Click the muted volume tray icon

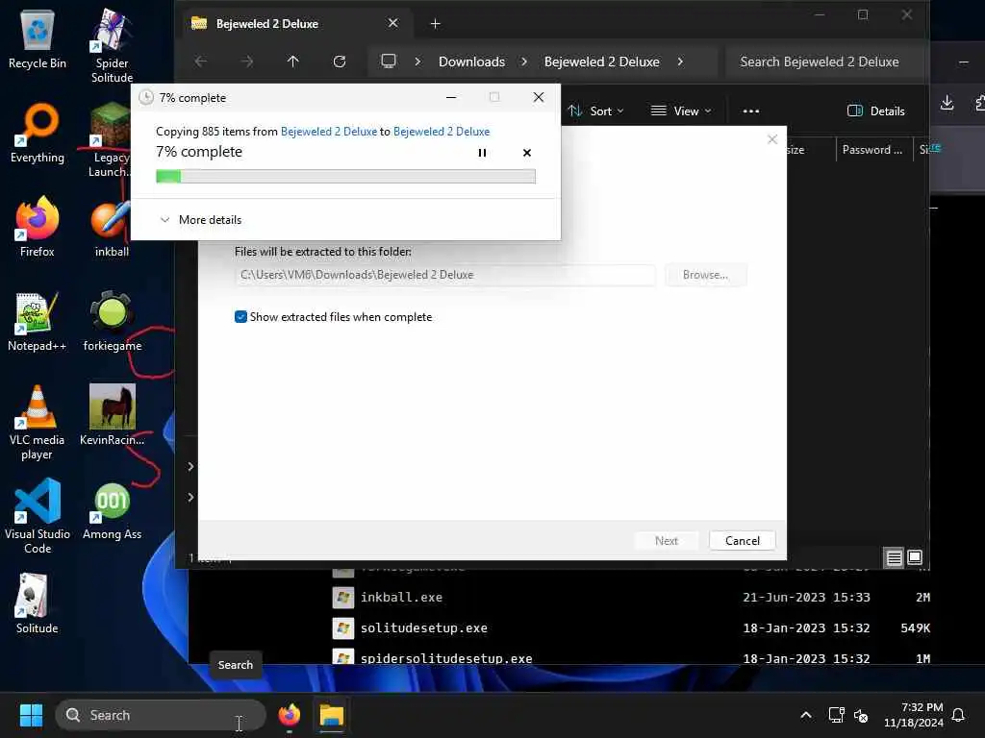pos(861,715)
